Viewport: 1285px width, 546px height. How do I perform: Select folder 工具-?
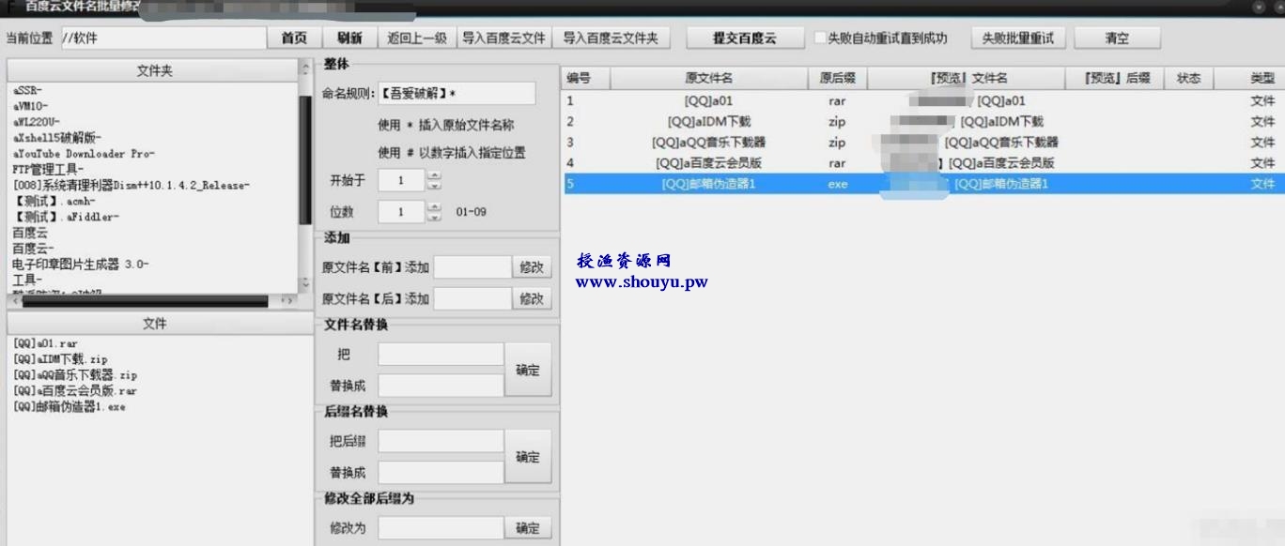[27, 280]
